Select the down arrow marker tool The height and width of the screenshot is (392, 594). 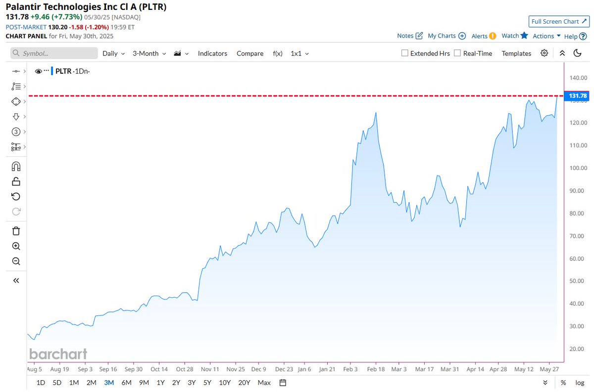15,116
